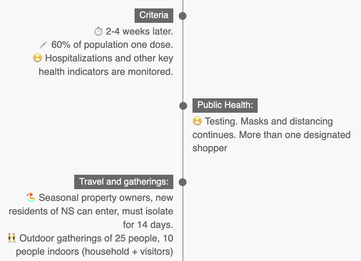Image resolution: width=361 pixels, height=261 pixels.
Task: Click the text 2-4 weeks later
Action: pyautogui.click(x=139, y=31)
